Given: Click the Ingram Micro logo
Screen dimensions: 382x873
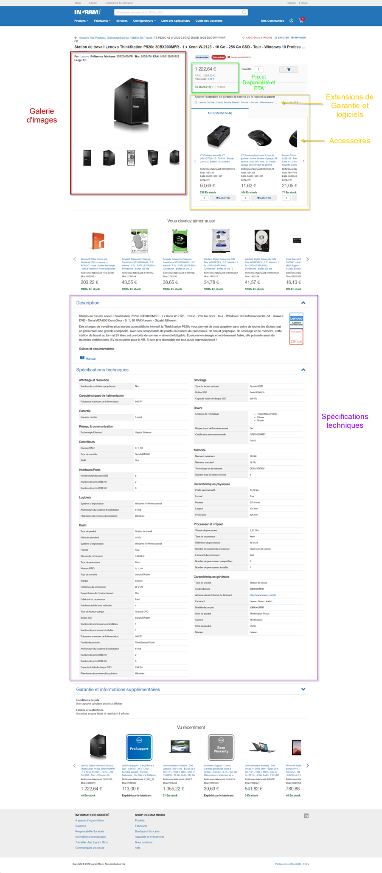Looking at the screenshot, I should [x=87, y=12].
